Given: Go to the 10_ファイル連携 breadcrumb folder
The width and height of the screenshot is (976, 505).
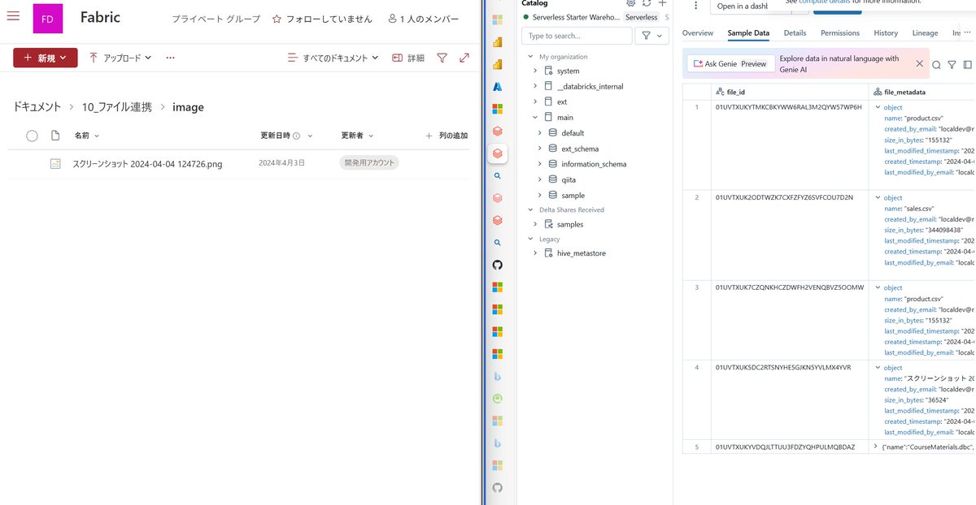Looking at the screenshot, I should point(116,107).
